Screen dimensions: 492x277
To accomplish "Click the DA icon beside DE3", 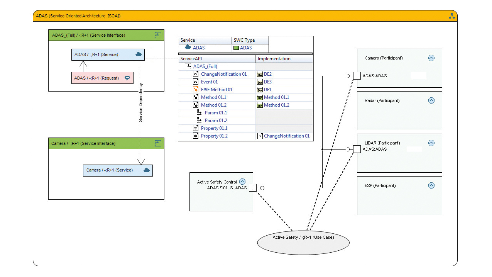I will point(260,82).
